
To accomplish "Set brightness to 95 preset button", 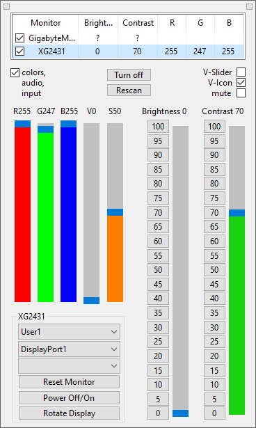I will point(158,141).
